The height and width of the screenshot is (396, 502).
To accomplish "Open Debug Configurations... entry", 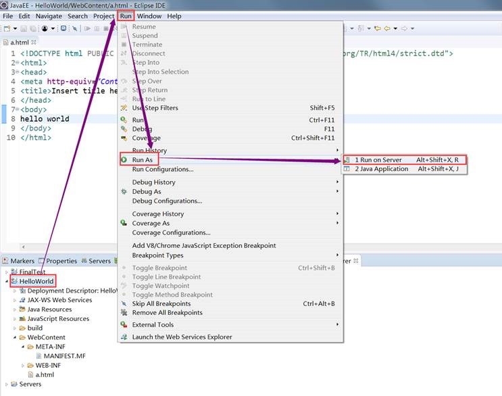I will [230, 201].
